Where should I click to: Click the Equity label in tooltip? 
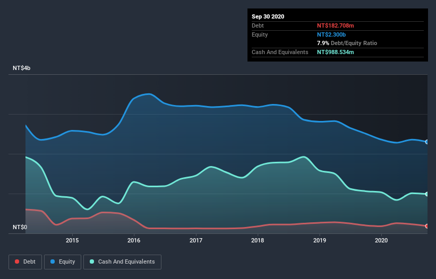(260, 34)
